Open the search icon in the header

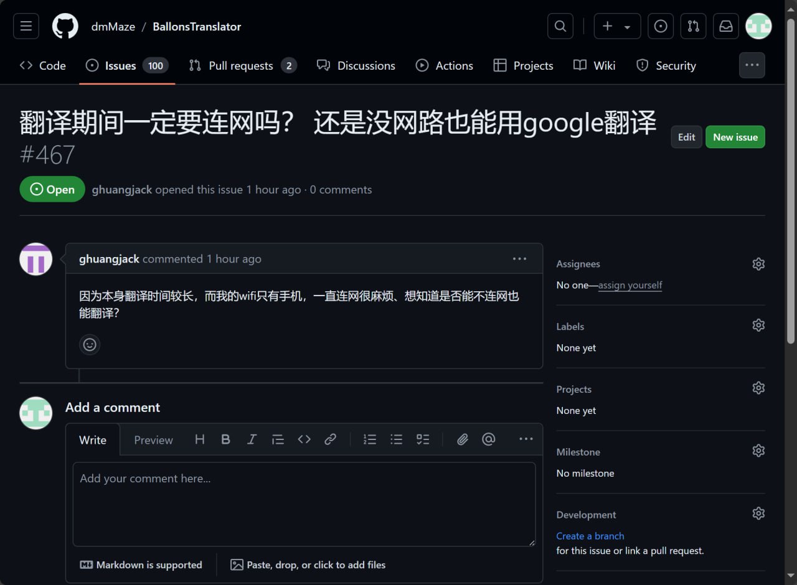point(560,26)
